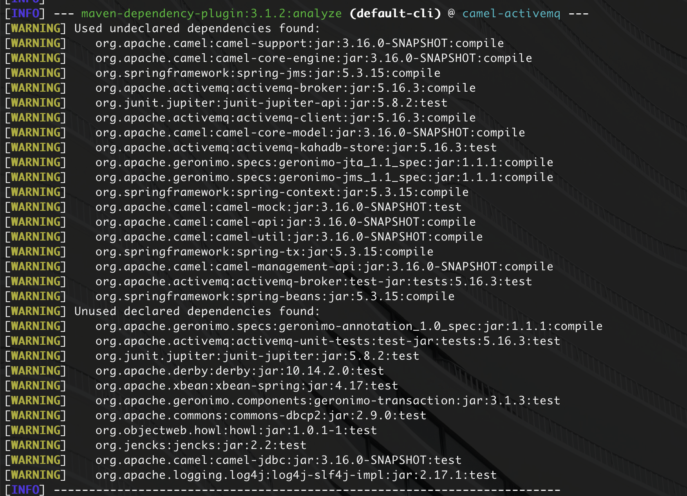The image size is (687, 496).
Task: Click the camel-support dependency line
Action: pyautogui.click(x=299, y=43)
